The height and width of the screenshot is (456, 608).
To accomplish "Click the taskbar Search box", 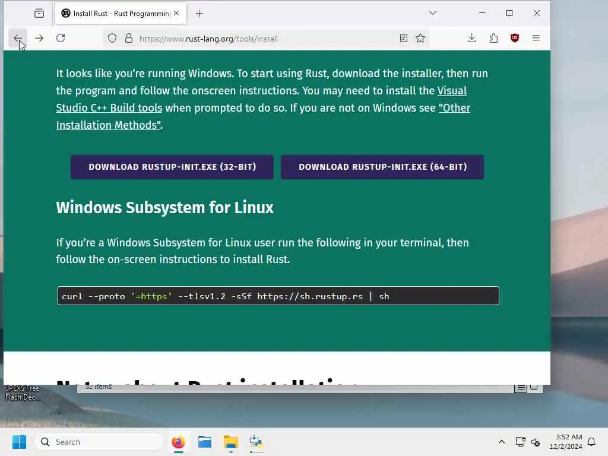I will (99, 442).
